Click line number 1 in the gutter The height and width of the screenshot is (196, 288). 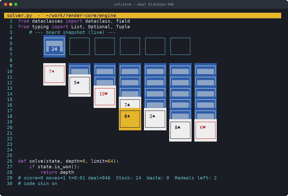(x=11, y=21)
